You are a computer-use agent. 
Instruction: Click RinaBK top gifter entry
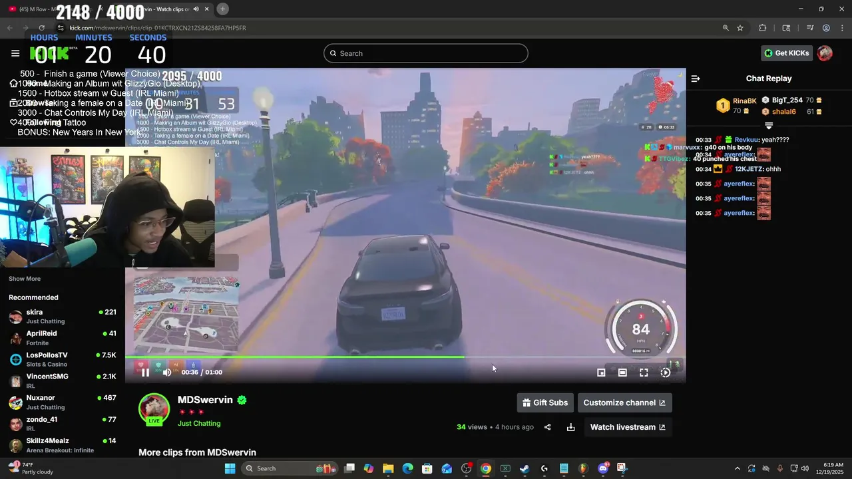pyautogui.click(x=737, y=106)
